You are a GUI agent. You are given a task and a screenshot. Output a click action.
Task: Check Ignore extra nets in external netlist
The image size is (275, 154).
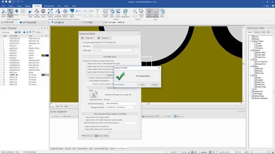pyautogui.click(x=85, y=117)
